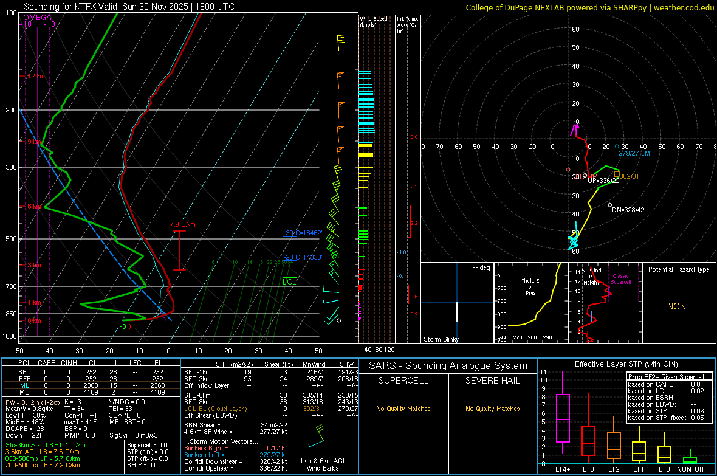The image size is (717, 476).
Task: Select the EFF parcel row
Action: point(91,379)
